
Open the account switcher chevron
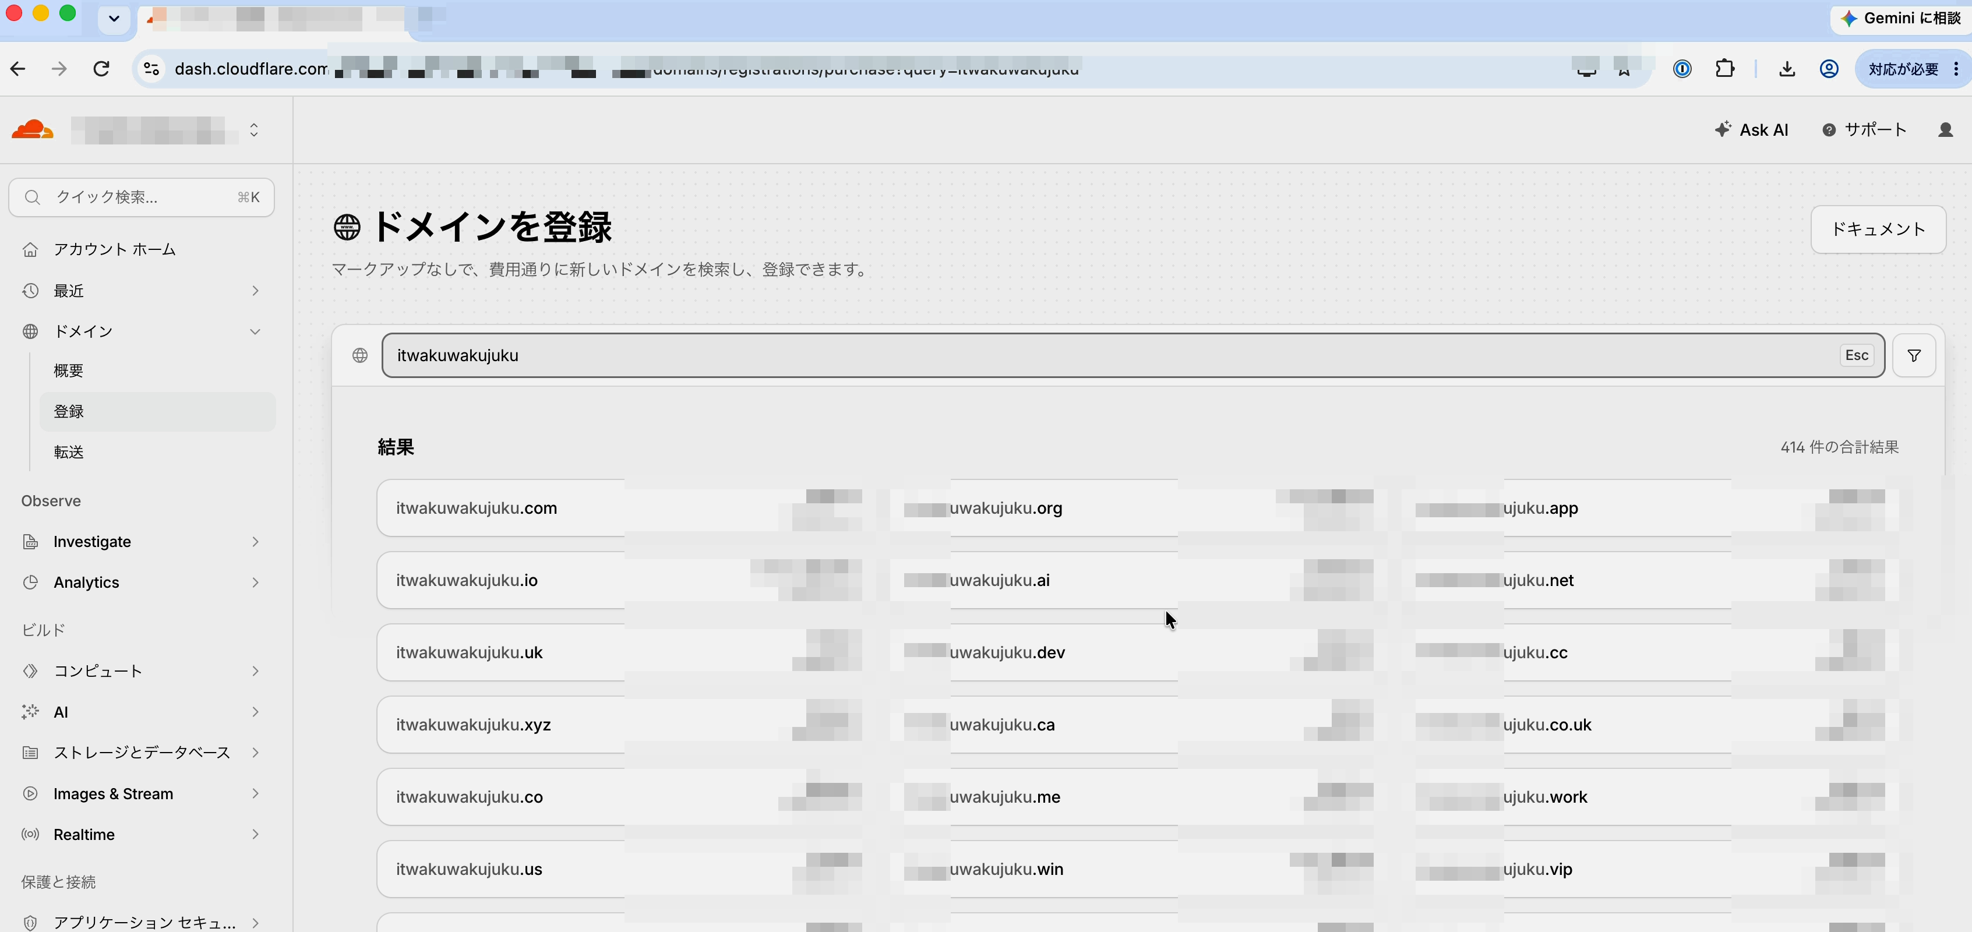(x=254, y=130)
